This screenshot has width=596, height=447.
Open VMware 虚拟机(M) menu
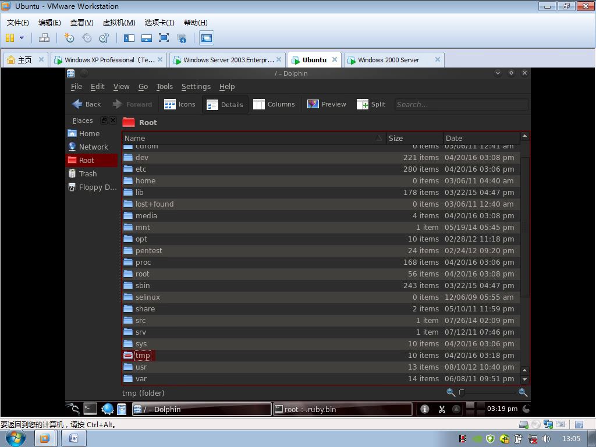119,23
